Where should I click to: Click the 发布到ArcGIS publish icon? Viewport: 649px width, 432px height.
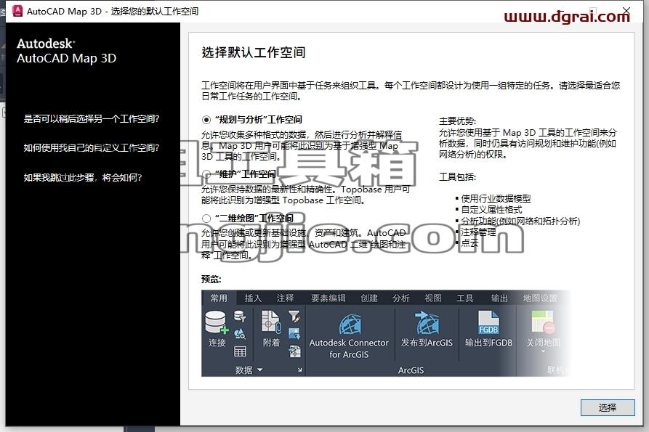(427, 323)
